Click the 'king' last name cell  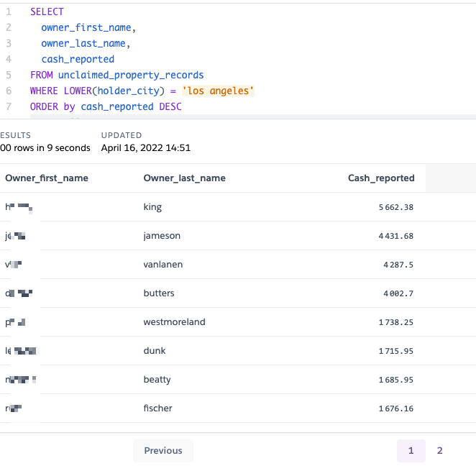tap(152, 207)
